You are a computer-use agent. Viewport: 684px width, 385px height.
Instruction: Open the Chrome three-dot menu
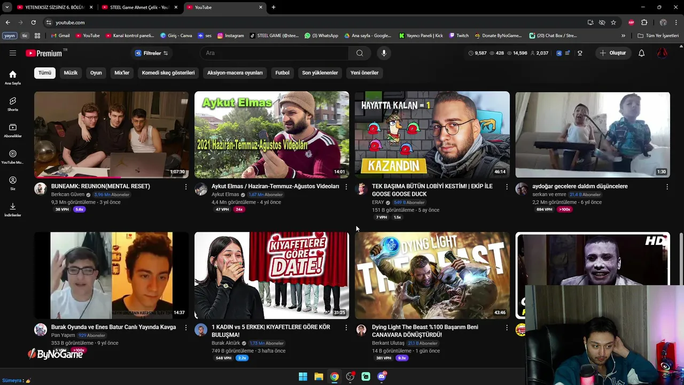pyautogui.click(x=676, y=22)
